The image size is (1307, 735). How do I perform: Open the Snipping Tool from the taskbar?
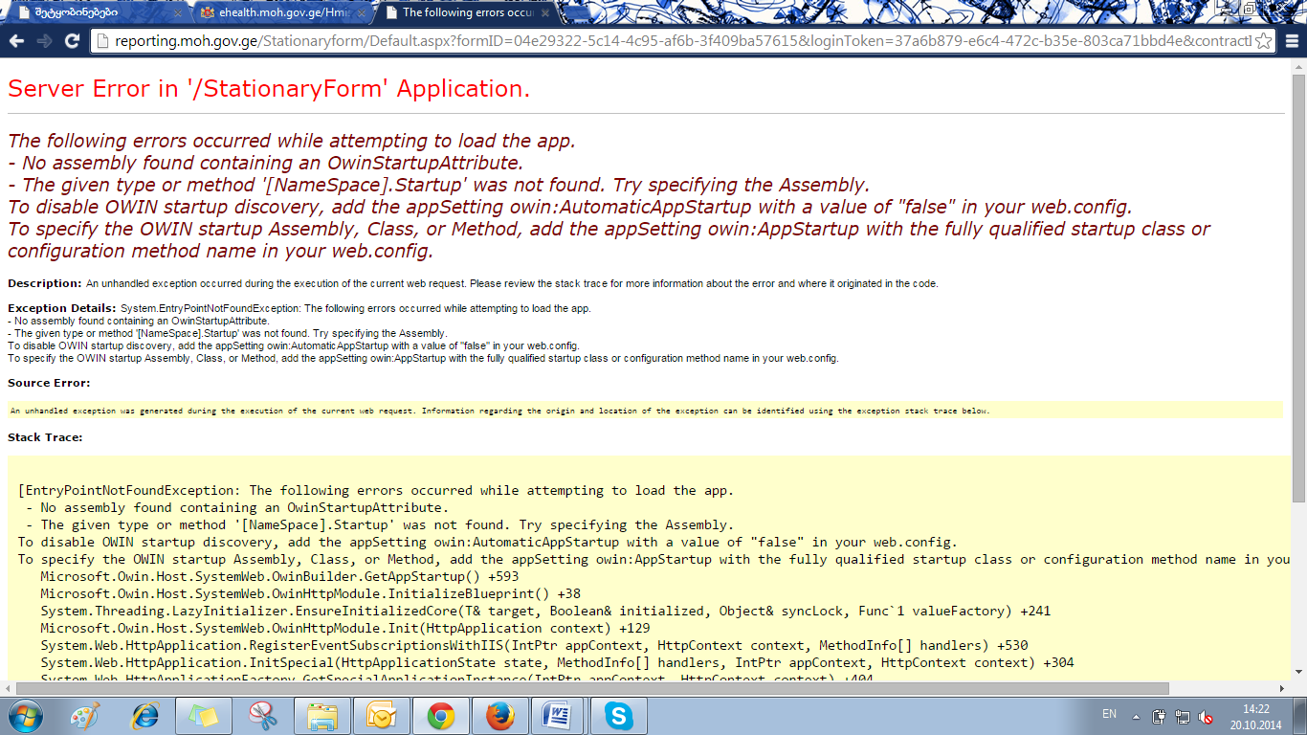pyautogui.click(x=263, y=716)
